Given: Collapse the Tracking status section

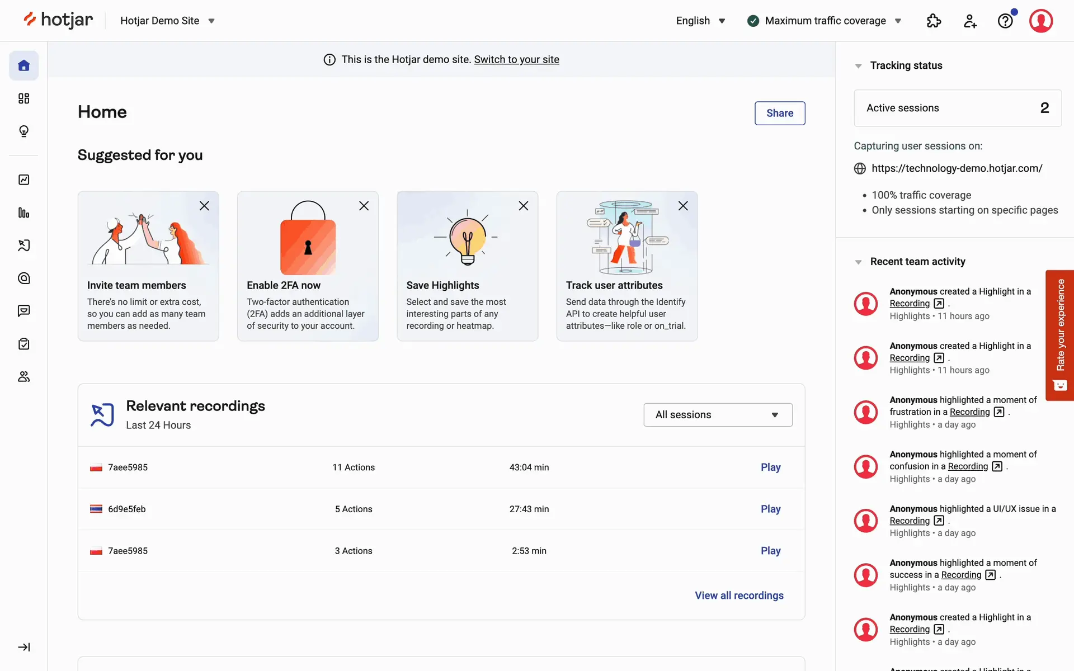Looking at the screenshot, I should 858,66.
